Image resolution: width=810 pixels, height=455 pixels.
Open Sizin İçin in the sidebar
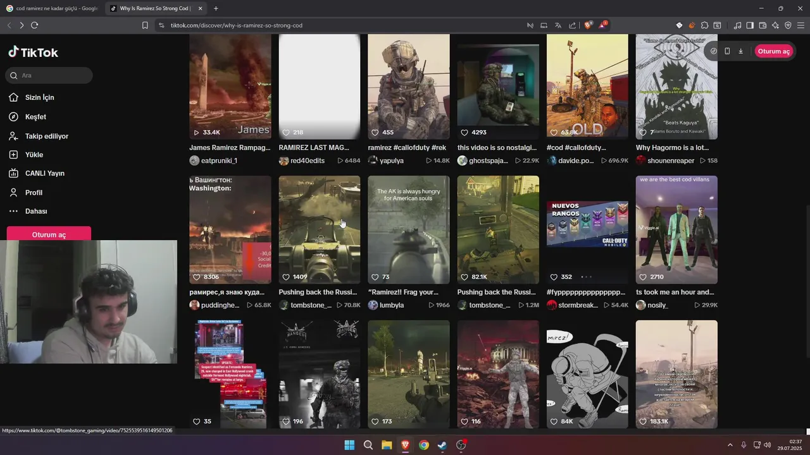(x=39, y=97)
